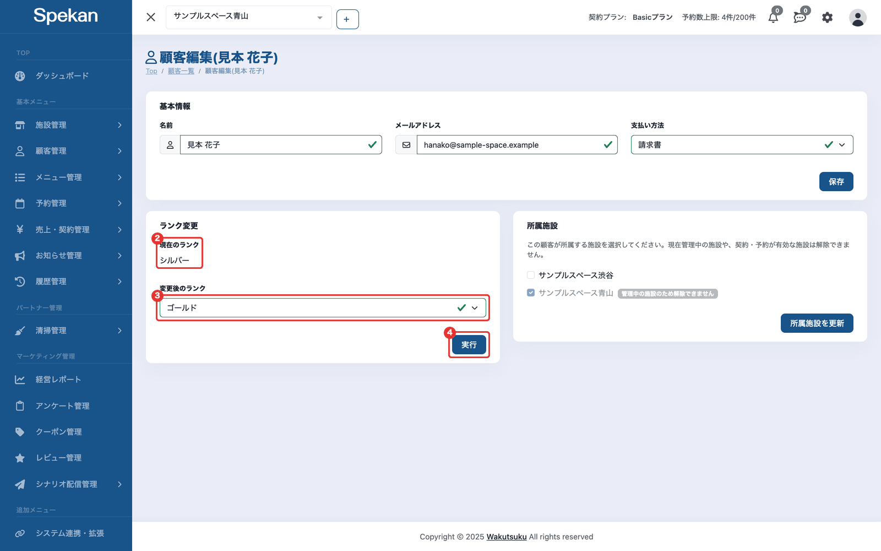This screenshot has height=551, width=881.
Task: Expand 売上・契約管理 menu
Action: coord(66,230)
